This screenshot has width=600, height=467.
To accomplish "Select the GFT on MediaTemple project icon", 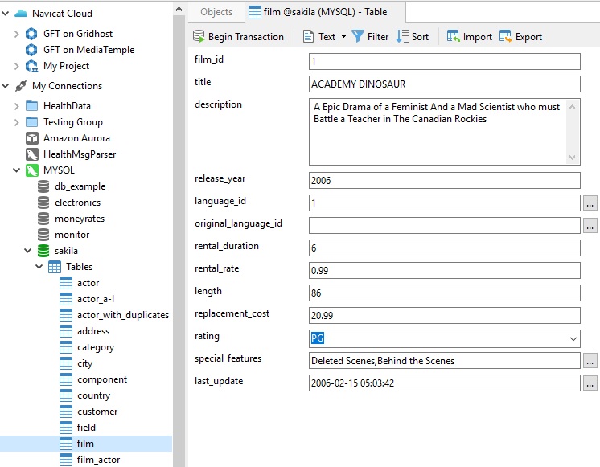I will coord(31,50).
